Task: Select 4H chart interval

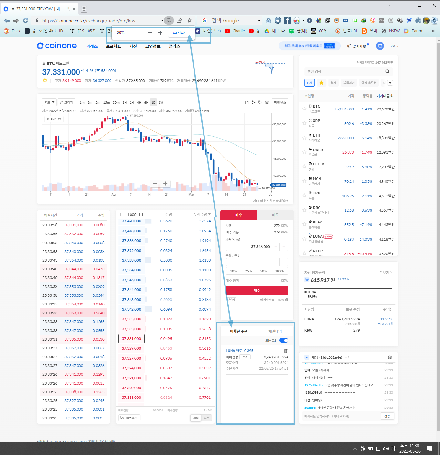Action: pyautogui.click(x=139, y=102)
